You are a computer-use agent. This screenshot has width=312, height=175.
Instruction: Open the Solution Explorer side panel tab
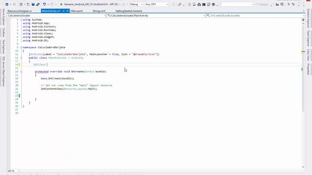308,18
